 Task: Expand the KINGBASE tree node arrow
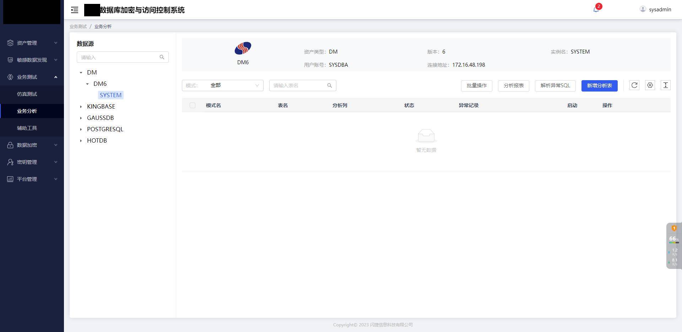[x=81, y=107]
